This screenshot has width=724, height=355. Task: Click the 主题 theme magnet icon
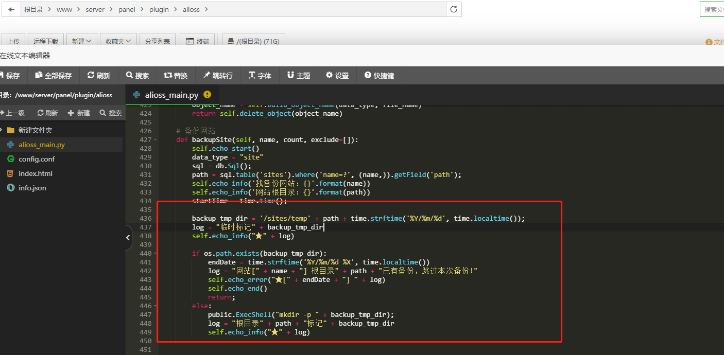(290, 75)
